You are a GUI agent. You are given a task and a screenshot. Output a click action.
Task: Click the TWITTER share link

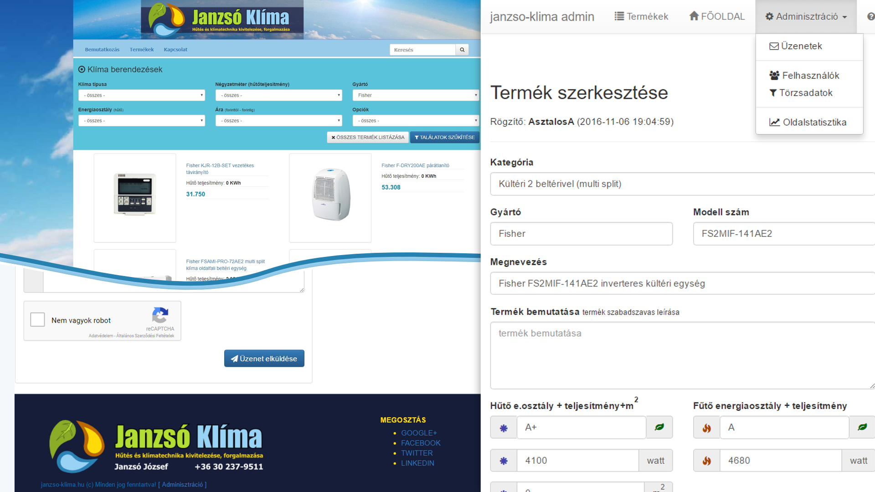point(417,453)
